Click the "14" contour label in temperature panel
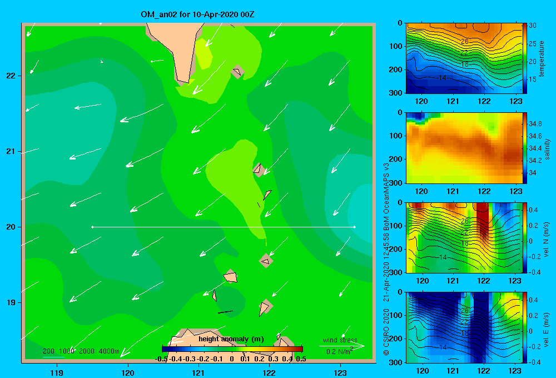The image size is (556, 378). (443, 78)
